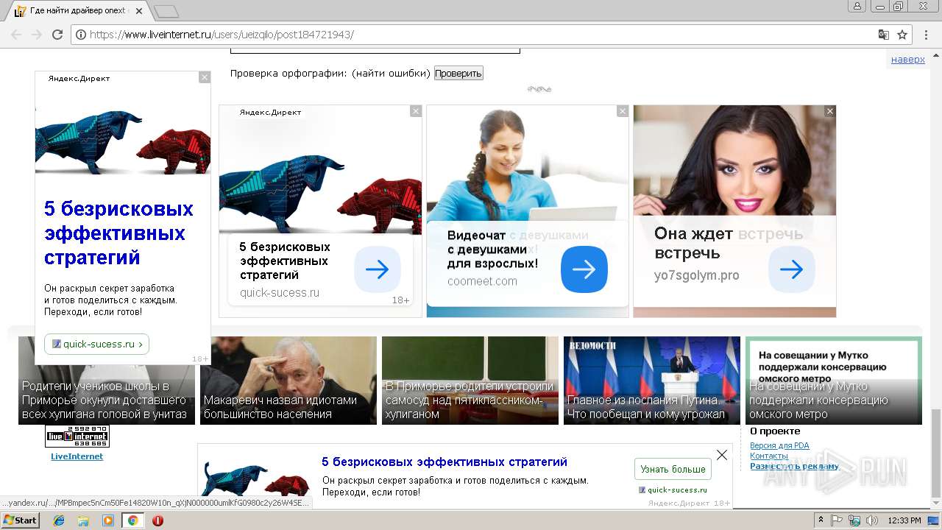
Task: Click the browser address bar URL
Action: click(222, 35)
